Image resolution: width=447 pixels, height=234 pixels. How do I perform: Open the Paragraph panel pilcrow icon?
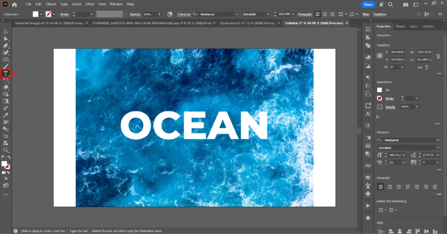[368, 77]
